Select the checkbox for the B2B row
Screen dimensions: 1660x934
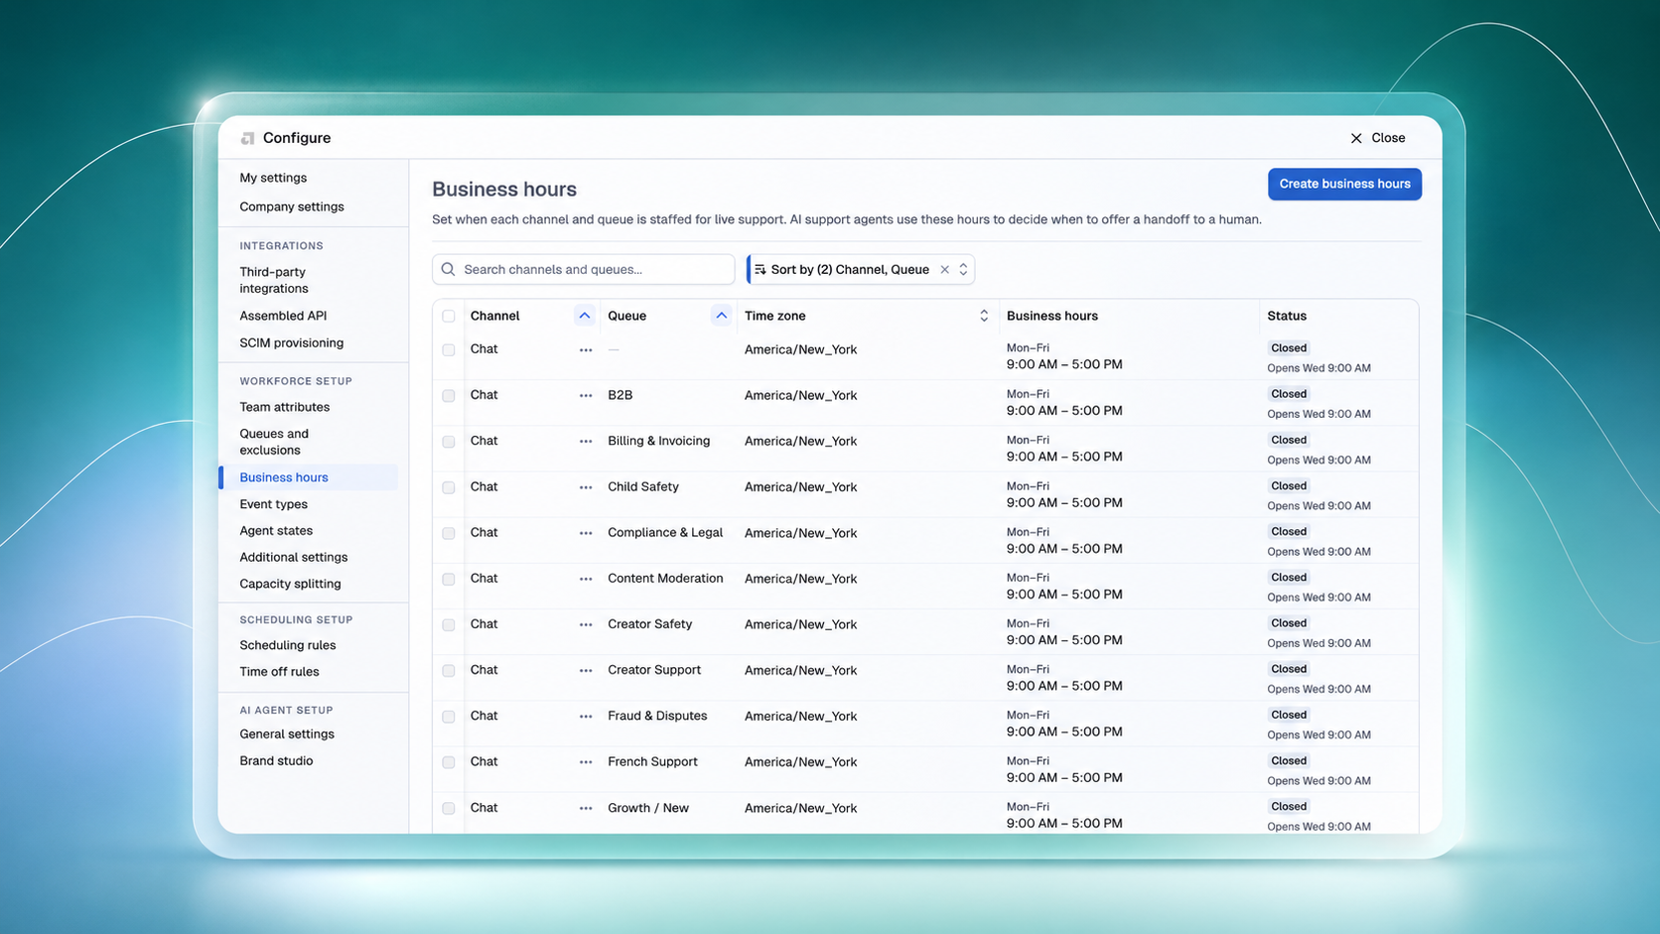(x=449, y=396)
